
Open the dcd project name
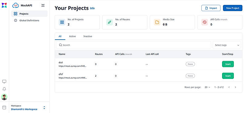[x=61, y=62]
